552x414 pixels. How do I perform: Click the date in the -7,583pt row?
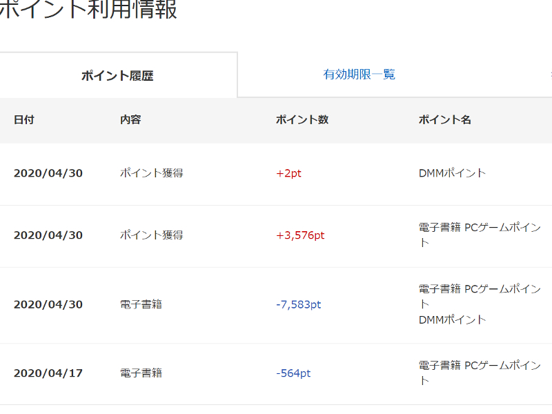pyautogui.click(x=48, y=304)
